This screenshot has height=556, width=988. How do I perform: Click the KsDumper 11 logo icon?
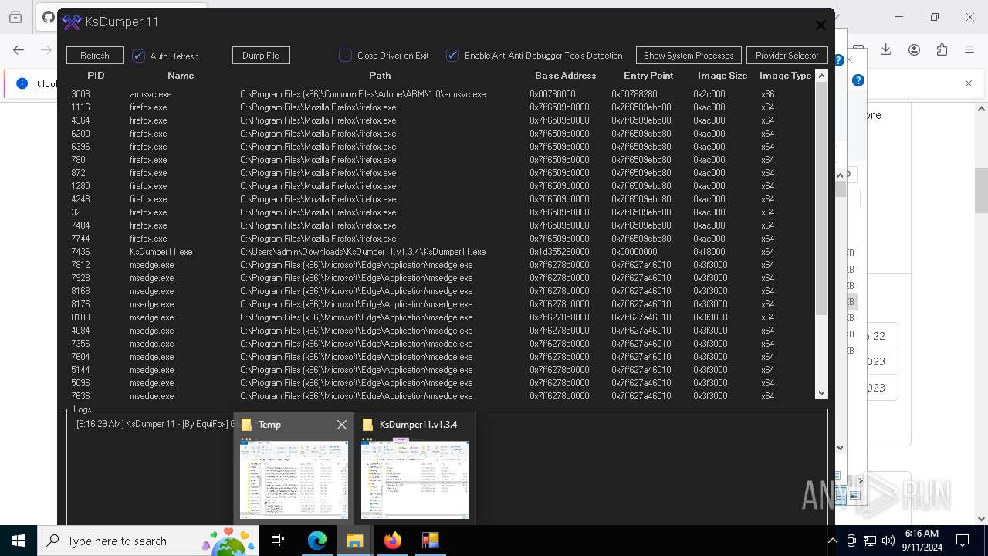72,22
